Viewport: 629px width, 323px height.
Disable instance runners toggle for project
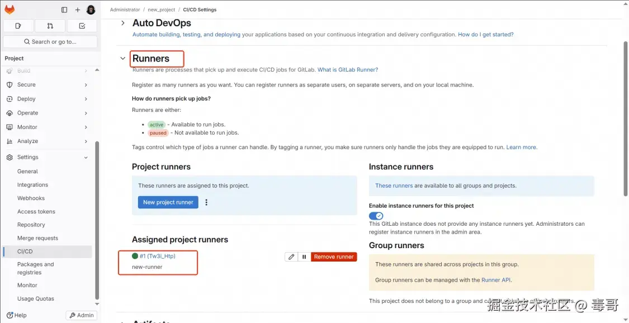(376, 216)
